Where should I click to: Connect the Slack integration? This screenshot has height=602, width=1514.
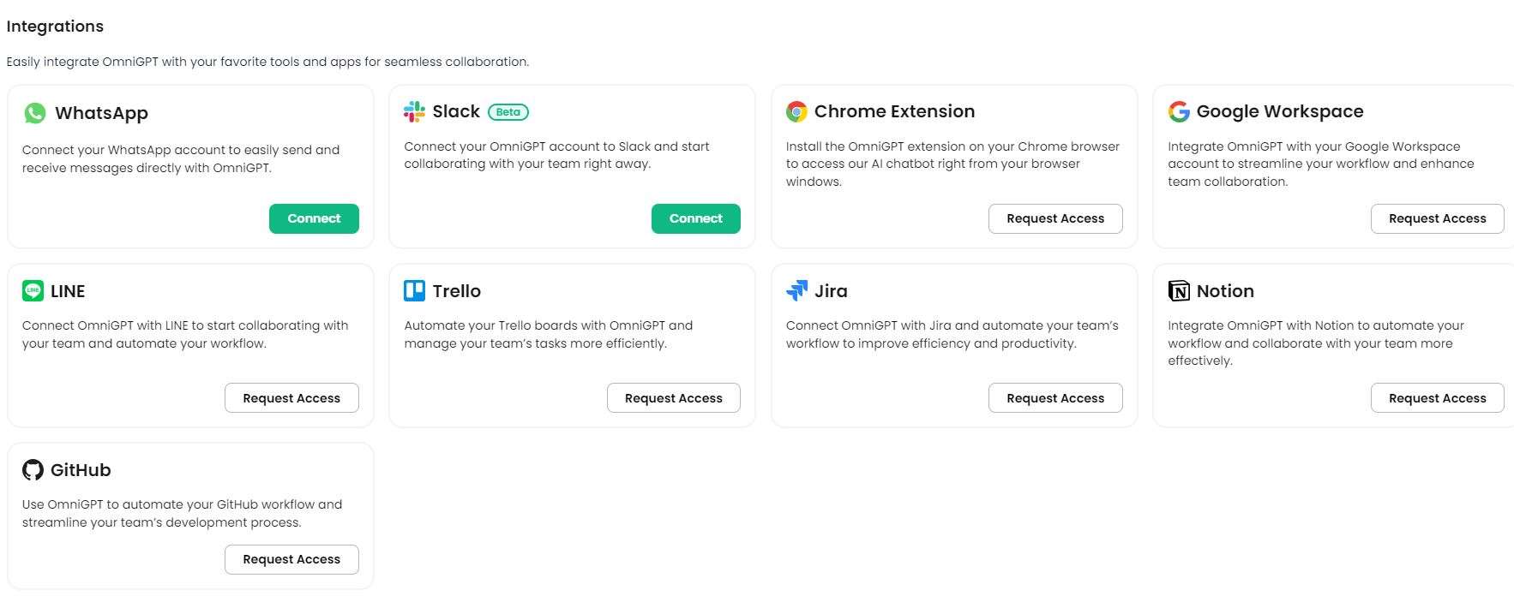[x=696, y=218]
